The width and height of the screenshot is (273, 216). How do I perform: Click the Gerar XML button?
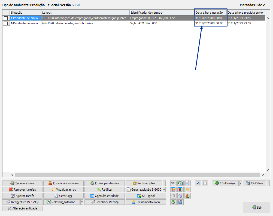63,196
